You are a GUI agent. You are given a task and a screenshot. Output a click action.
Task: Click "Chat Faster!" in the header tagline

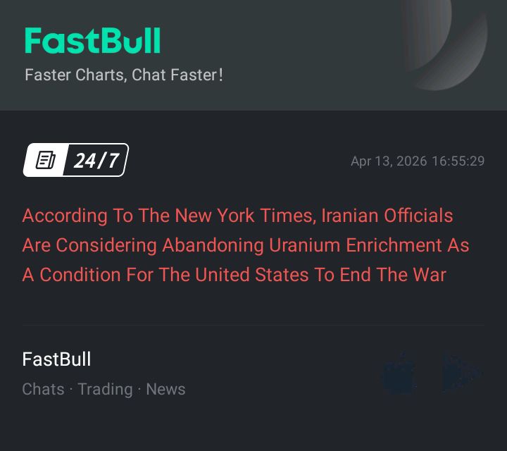click(177, 74)
